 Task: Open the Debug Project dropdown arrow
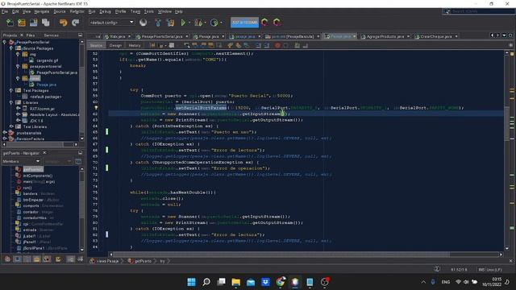pyautogui.click(x=205, y=23)
